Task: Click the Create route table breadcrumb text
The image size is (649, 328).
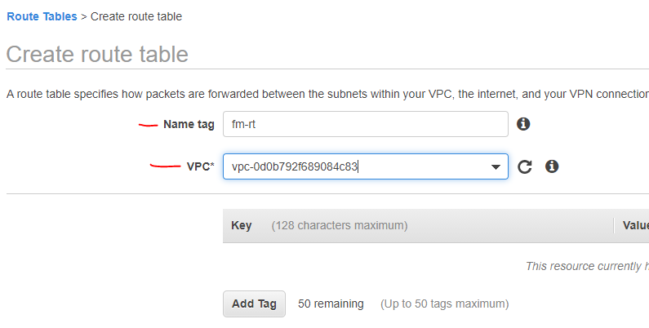Action: [x=136, y=16]
